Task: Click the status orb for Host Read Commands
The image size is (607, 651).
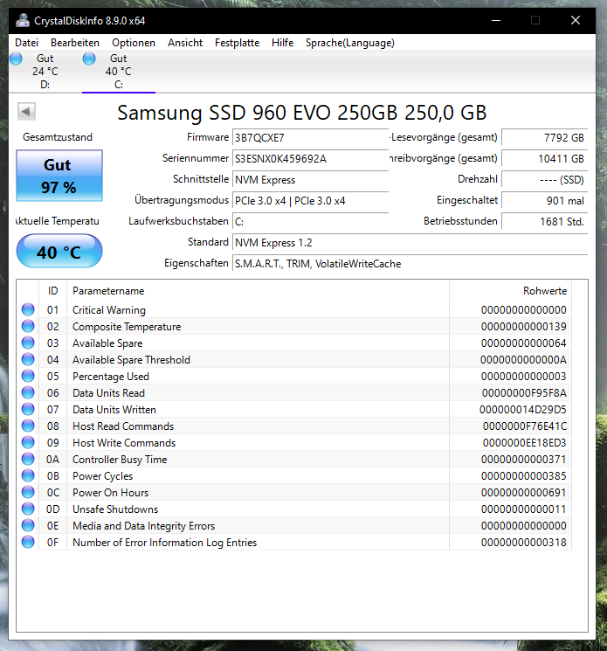Action: pyautogui.click(x=28, y=426)
